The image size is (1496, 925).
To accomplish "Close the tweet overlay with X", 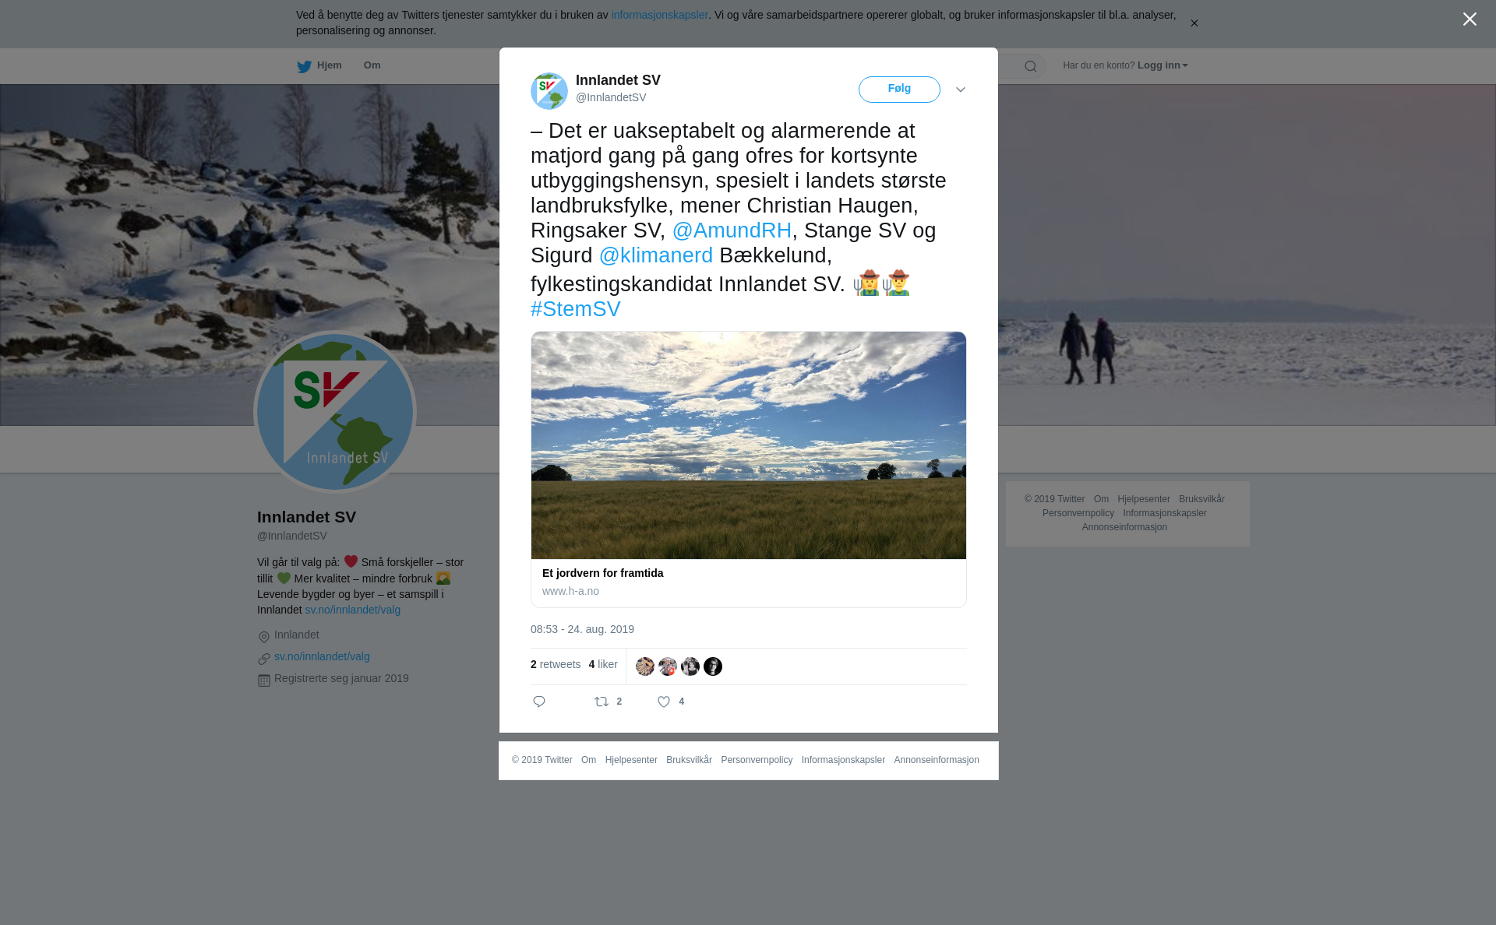I will click(x=1470, y=19).
